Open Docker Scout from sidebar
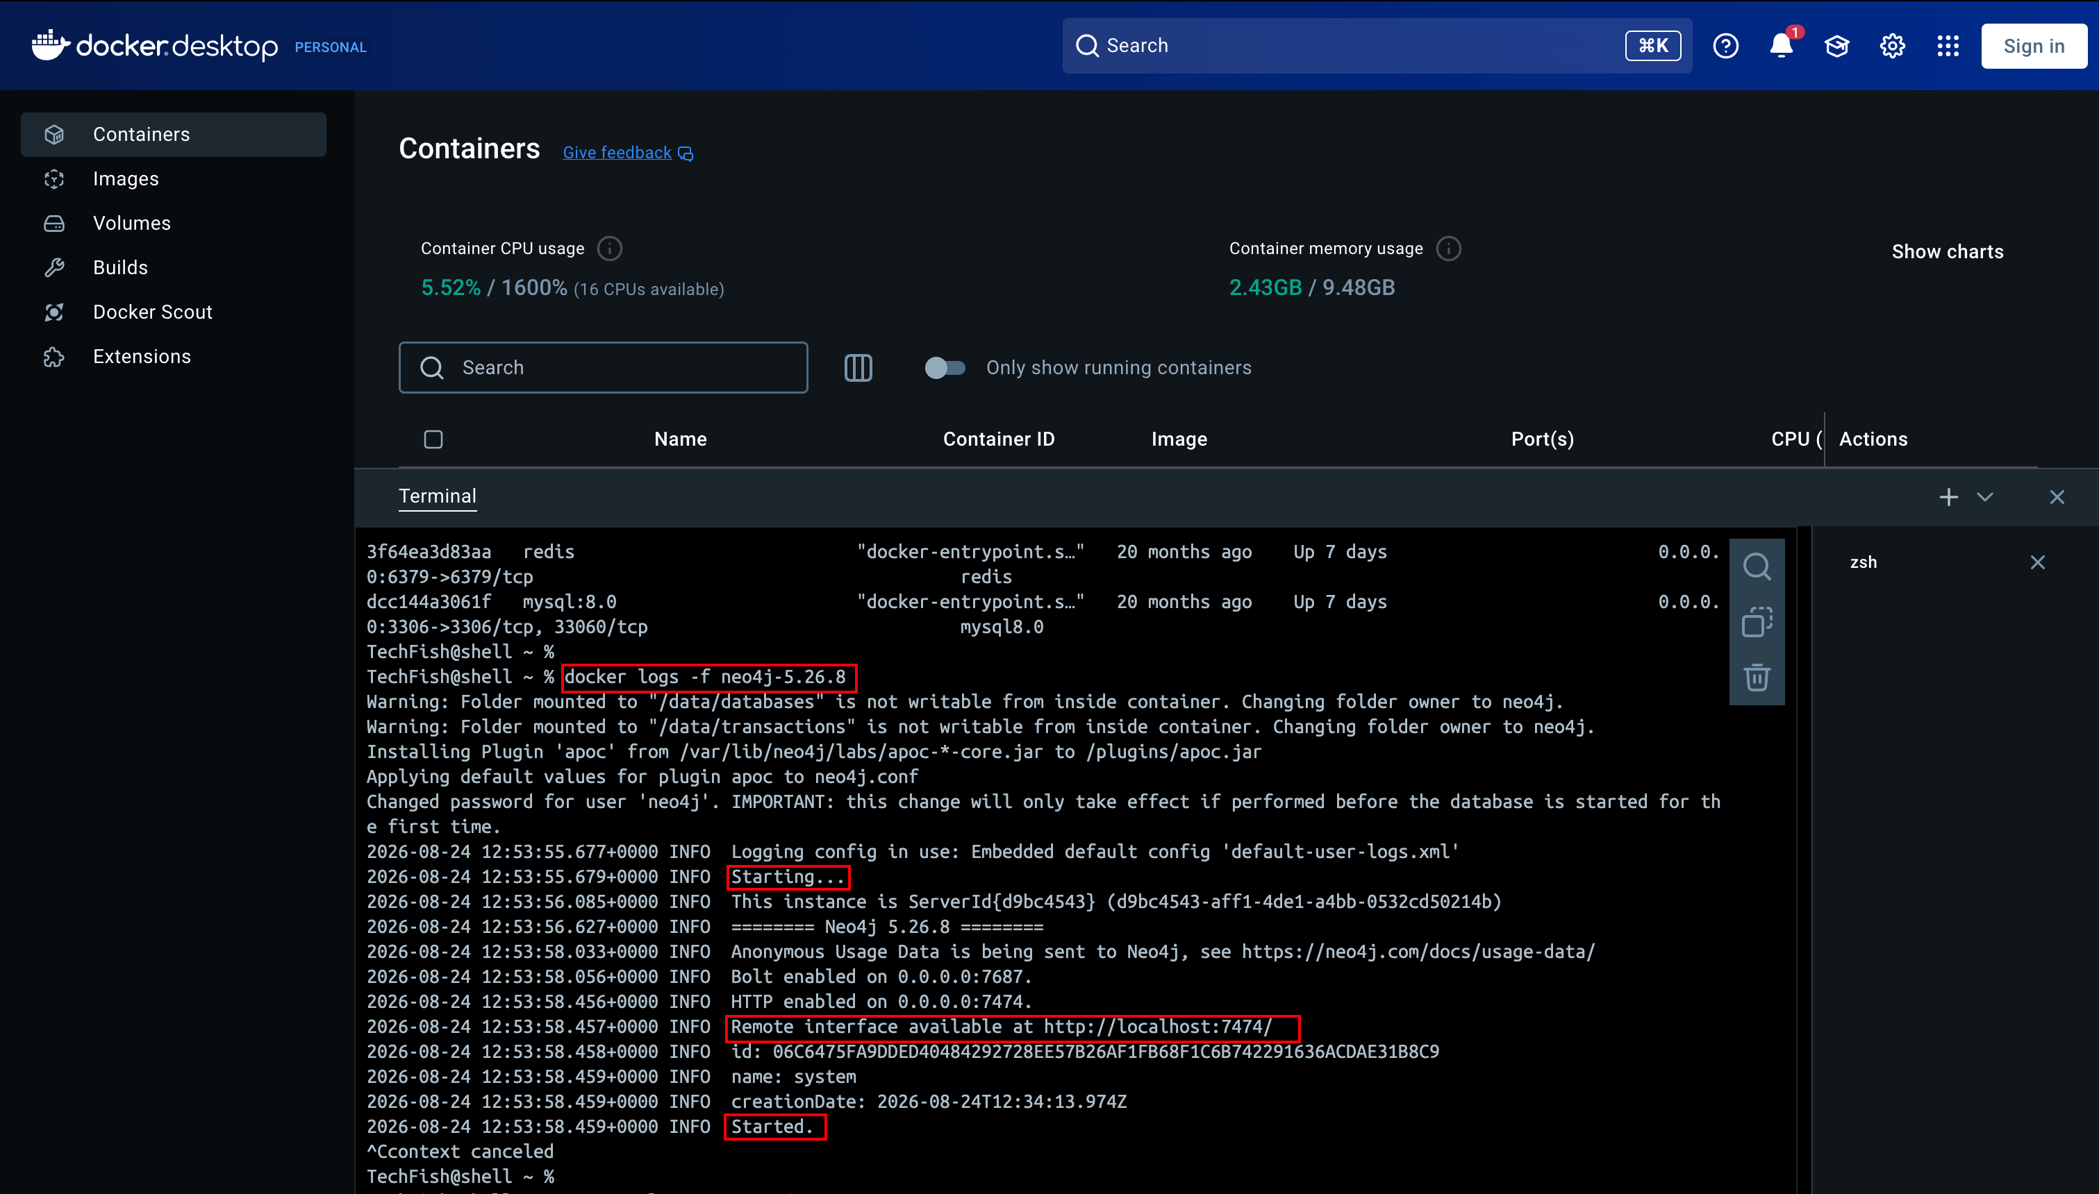Image resolution: width=2099 pixels, height=1194 pixels. coord(173,312)
